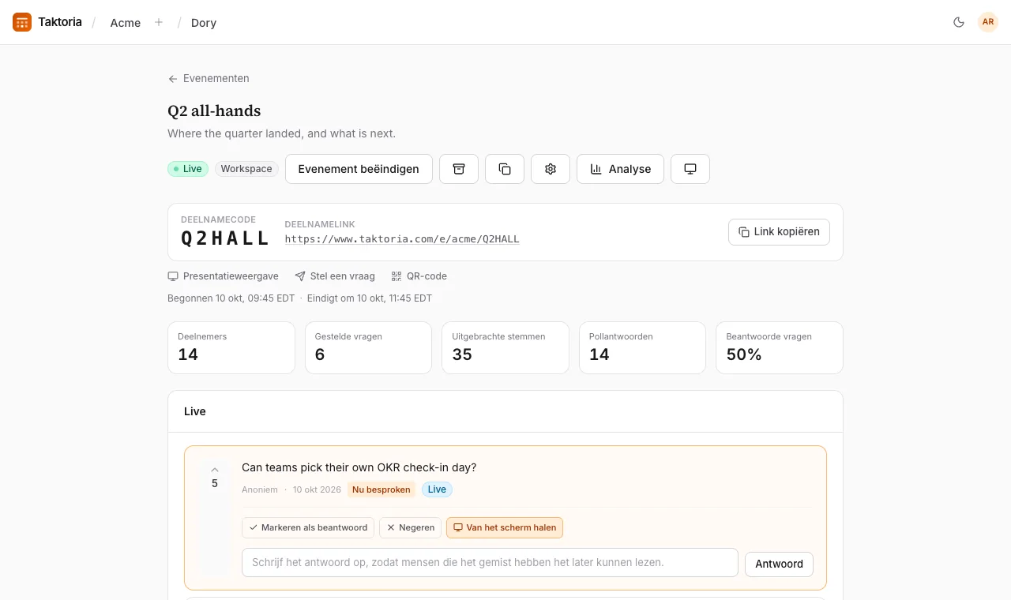Toggle dark mode moon icon

(x=959, y=22)
